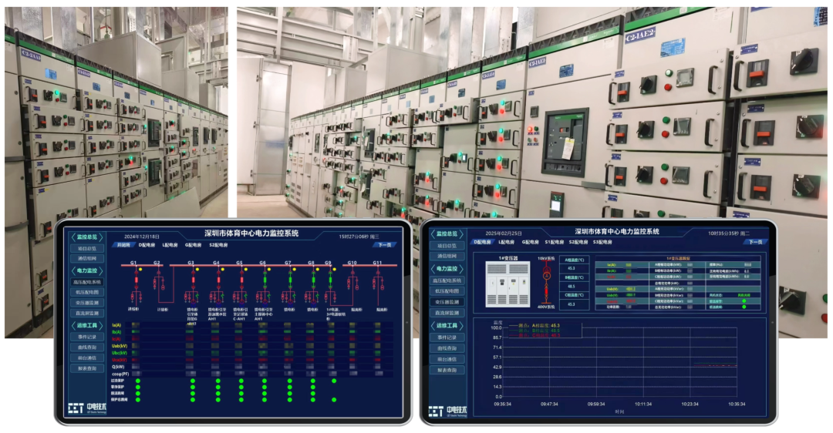The image size is (833, 433).
Task: Click the Q(kW) row label
Action: click(x=118, y=367)
